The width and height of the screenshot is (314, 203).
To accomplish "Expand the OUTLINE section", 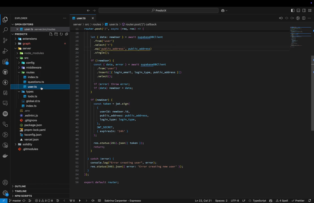I will click(40, 186).
